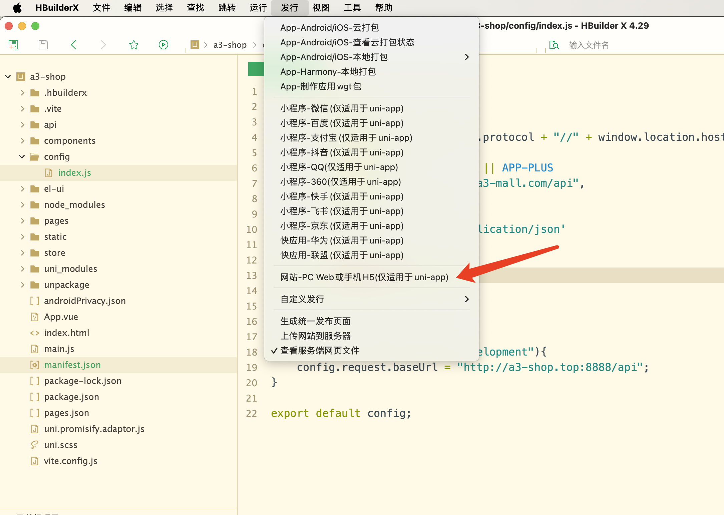Expand the .hbuilderx folder
724x515 pixels.
coord(22,93)
